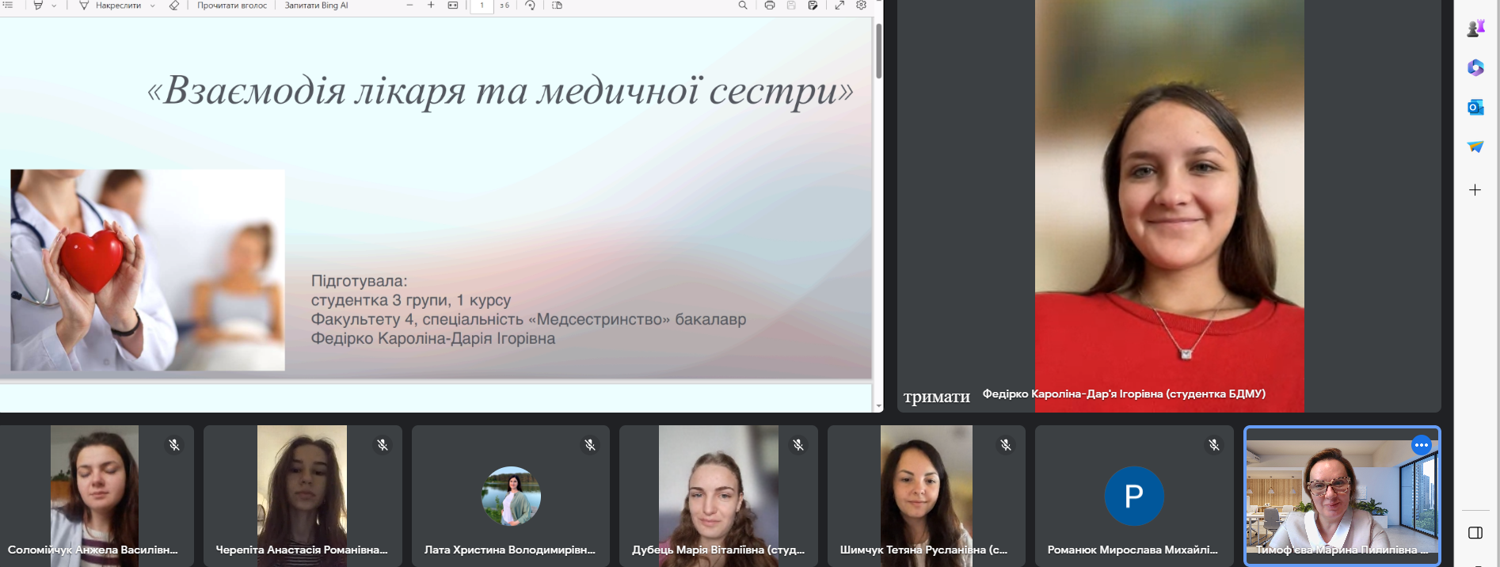The width and height of the screenshot is (1500, 567).
Task: Enter full screen mode for the PDF
Action: pos(839,6)
